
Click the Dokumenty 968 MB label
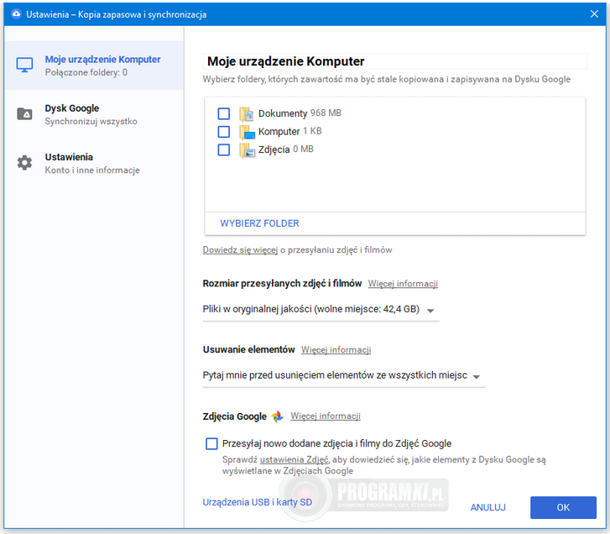[300, 113]
